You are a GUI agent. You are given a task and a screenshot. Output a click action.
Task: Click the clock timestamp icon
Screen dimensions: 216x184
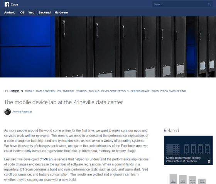click(6, 91)
